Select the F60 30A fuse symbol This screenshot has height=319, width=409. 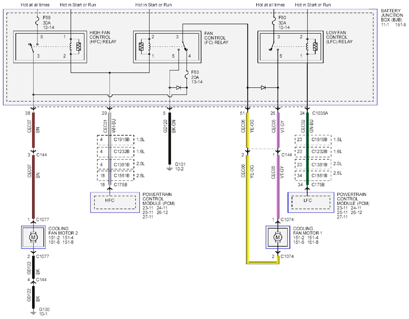coord(273,22)
